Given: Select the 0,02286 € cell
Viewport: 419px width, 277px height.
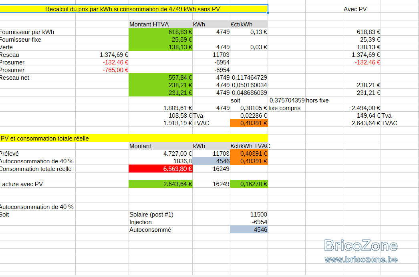Looking at the screenshot, I should click(249, 116).
